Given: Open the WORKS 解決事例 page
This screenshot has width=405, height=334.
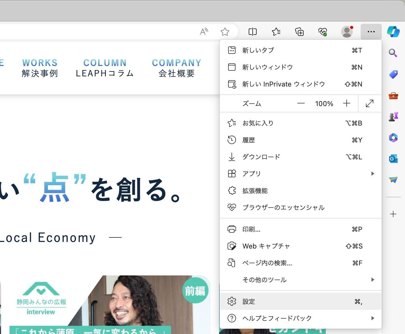Looking at the screenshot, I should (x=40, y=68).
